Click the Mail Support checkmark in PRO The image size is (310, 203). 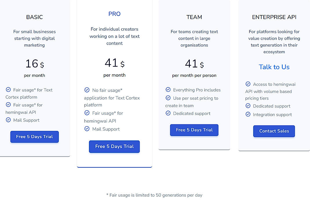(87, 129)
